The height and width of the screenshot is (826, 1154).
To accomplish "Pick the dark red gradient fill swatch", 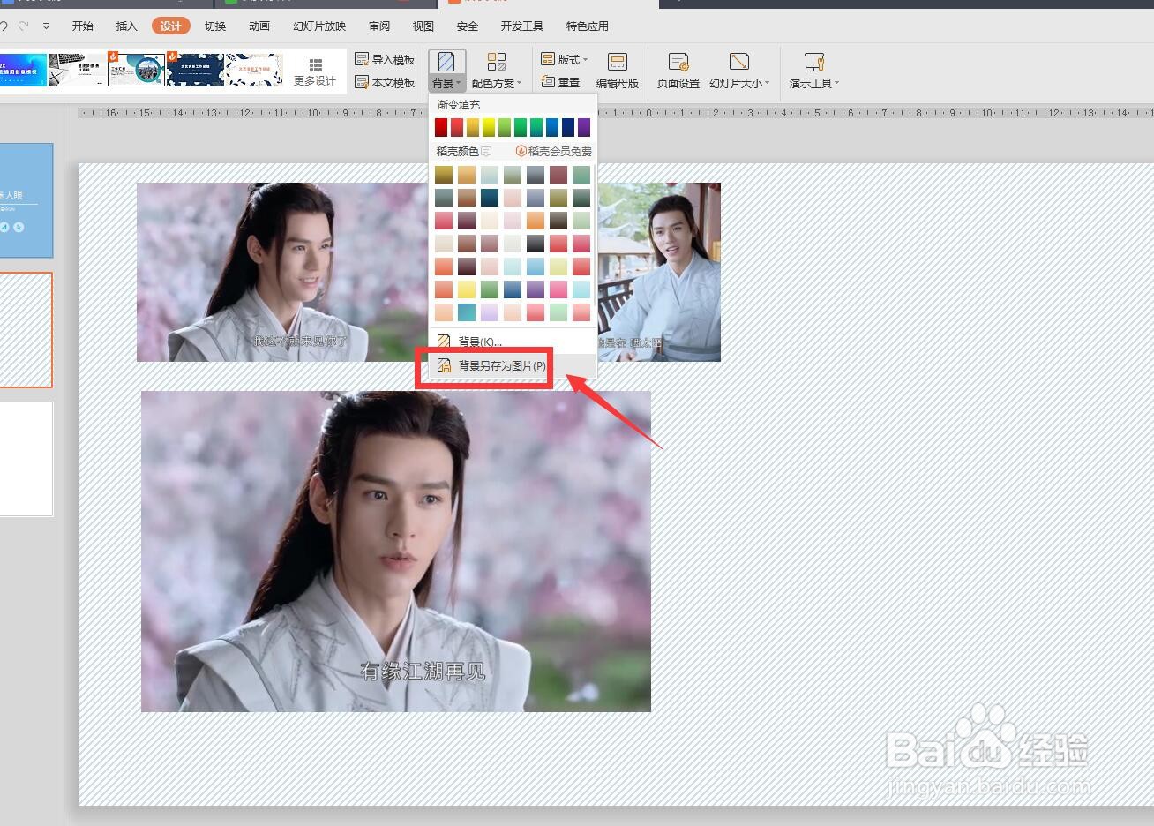I will [441, 128].
